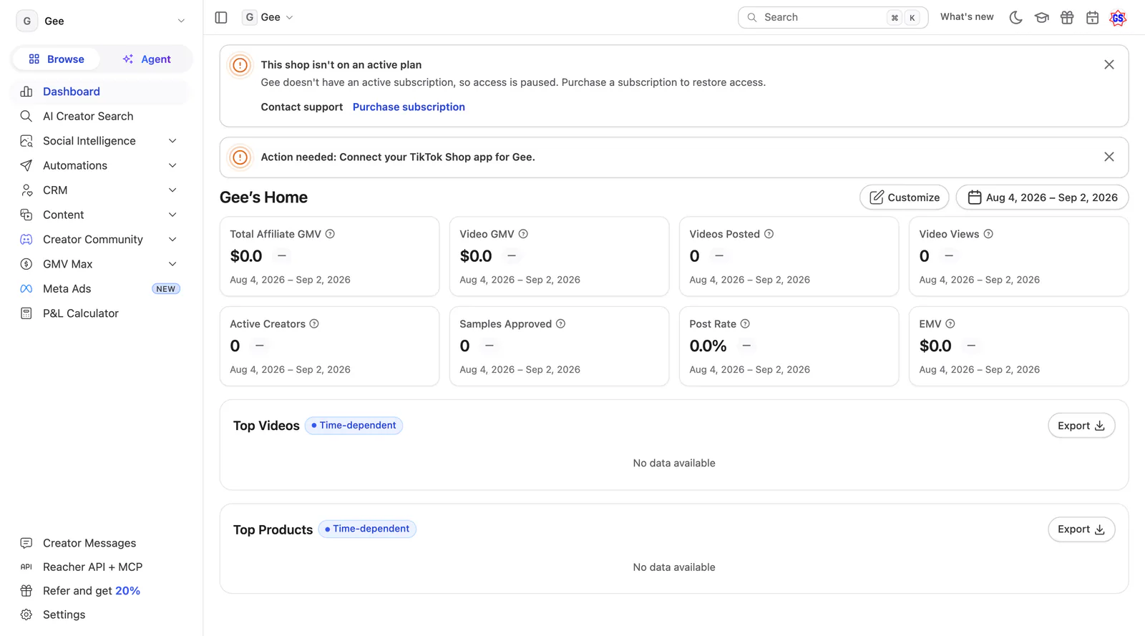Image resolution: width=1145 pixels, height=636 pixels.
Task: Open the Gee dropdown in top bar
Action: pos(268,17)
